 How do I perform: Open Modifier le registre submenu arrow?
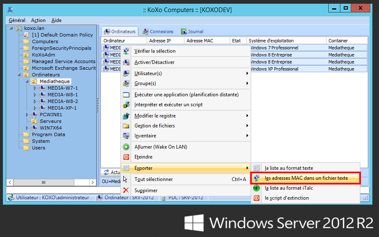click(247, 116)
